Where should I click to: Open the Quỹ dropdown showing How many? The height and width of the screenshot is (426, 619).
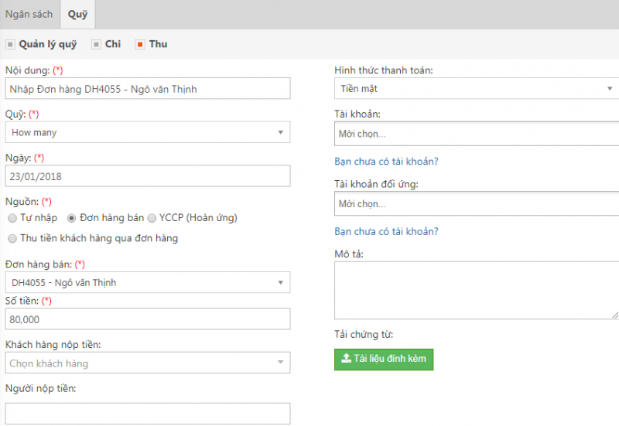click(x=148, y=132)
